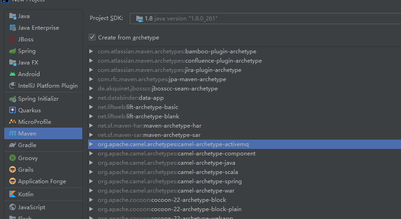Expand lift-archetype-basic node

91,107
